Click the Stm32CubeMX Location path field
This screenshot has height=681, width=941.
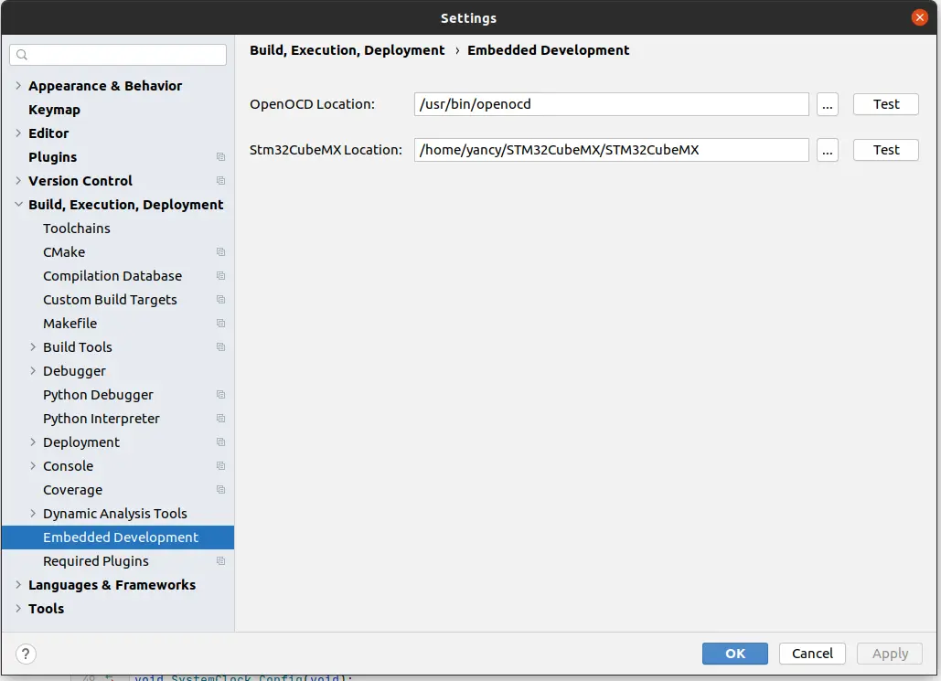point(611,150)
